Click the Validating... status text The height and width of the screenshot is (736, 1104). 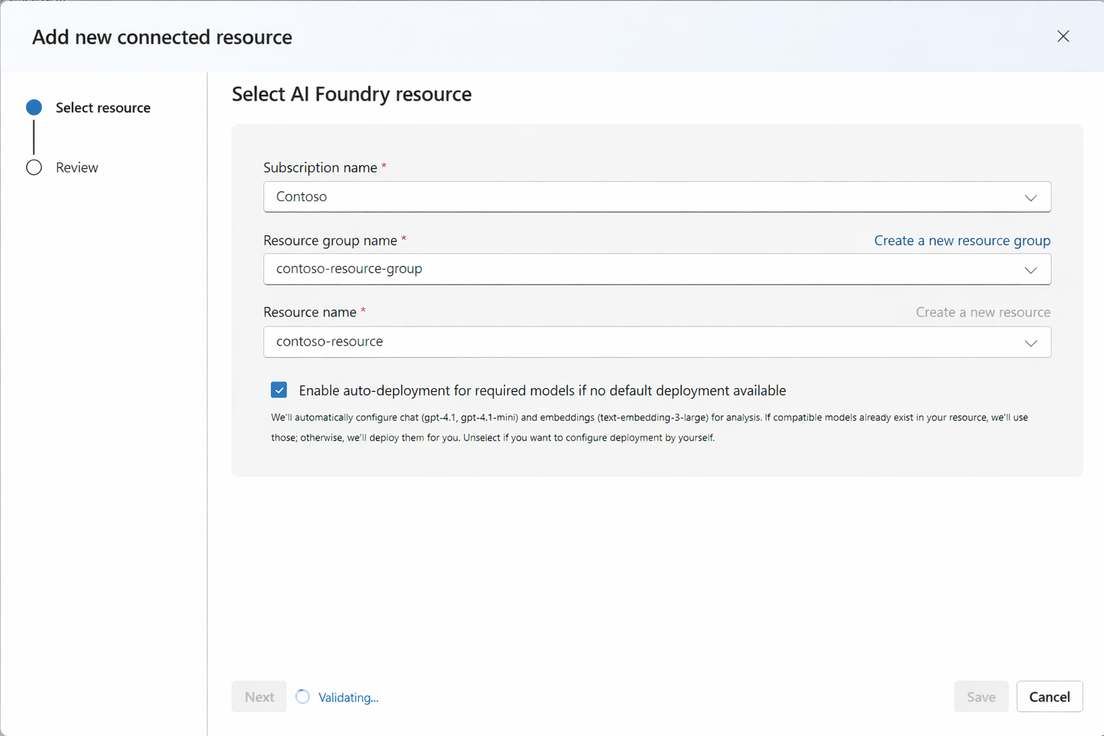click(x=348, y=697)
